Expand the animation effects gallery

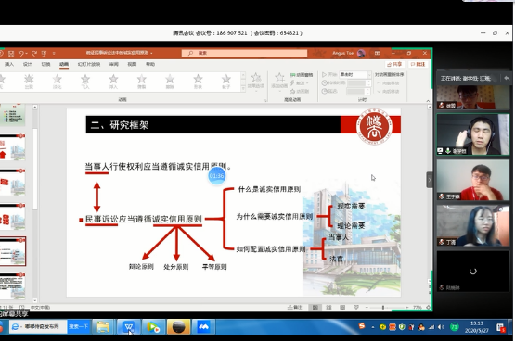click(x=243, y=89)
